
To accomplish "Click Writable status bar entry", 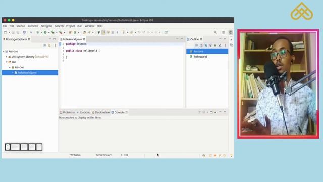I will pyautogui.click(x=75, y=155).
